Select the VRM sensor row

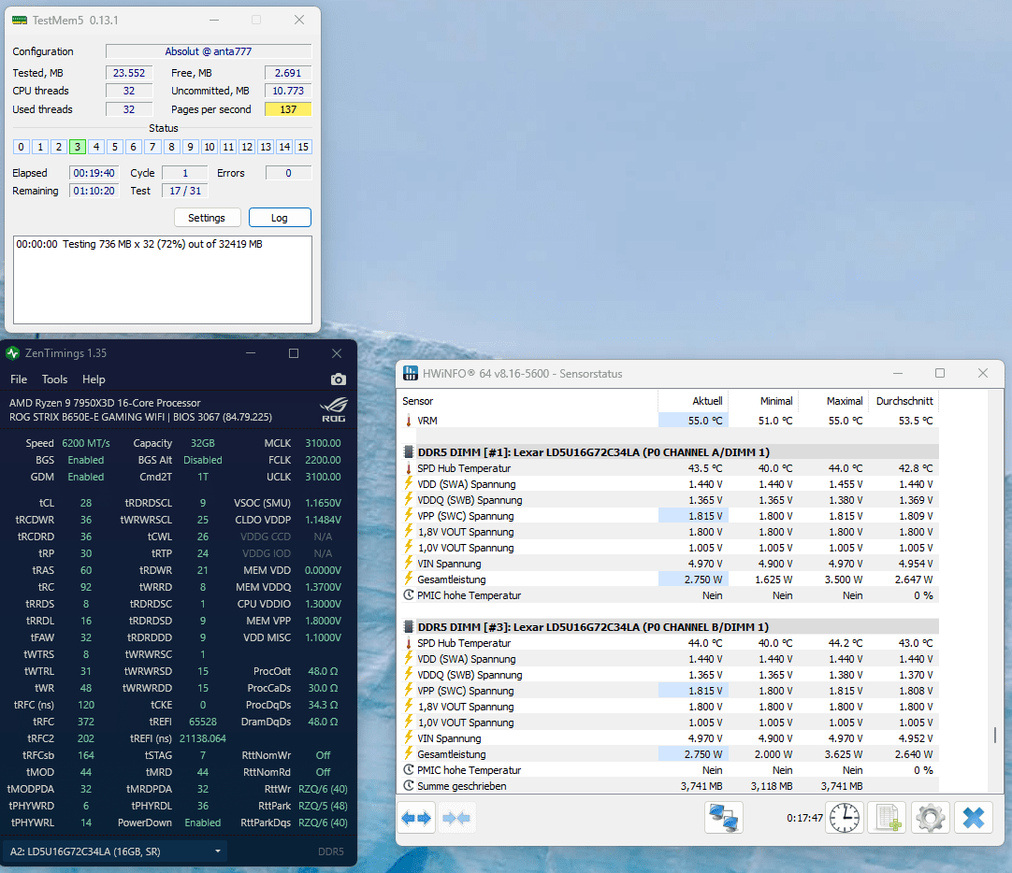pos(670,421)
